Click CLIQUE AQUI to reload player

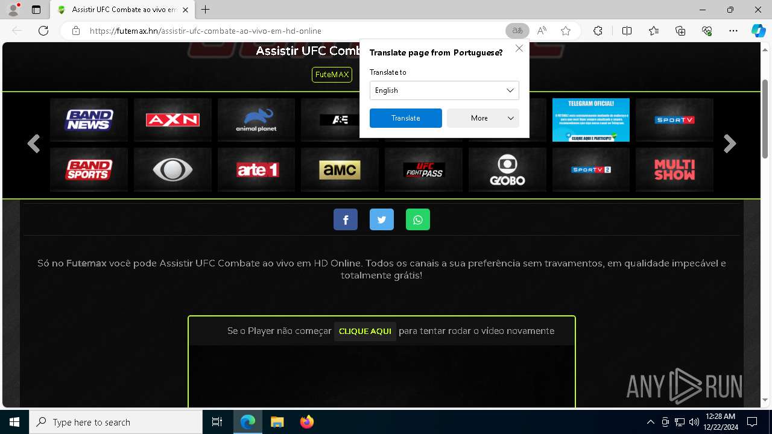coord(365,331)
